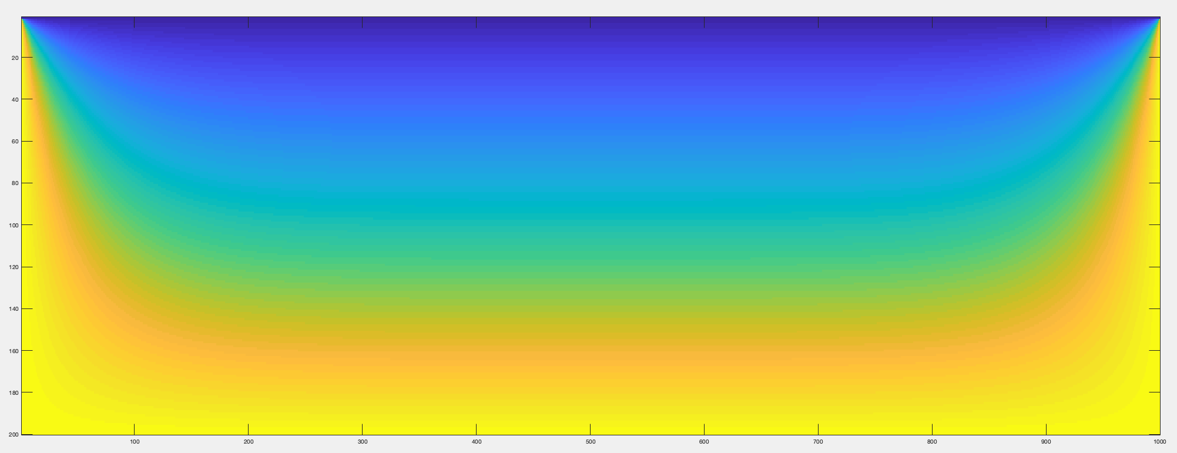Click the x-axis tick label 100
The height and width of the screenshot is (453, 1177).
pyautogui.click(x=135, y=442)
